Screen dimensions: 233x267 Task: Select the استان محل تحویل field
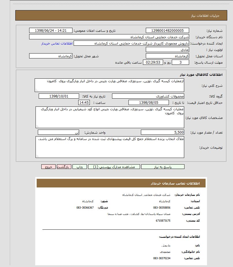click(167, 56)
